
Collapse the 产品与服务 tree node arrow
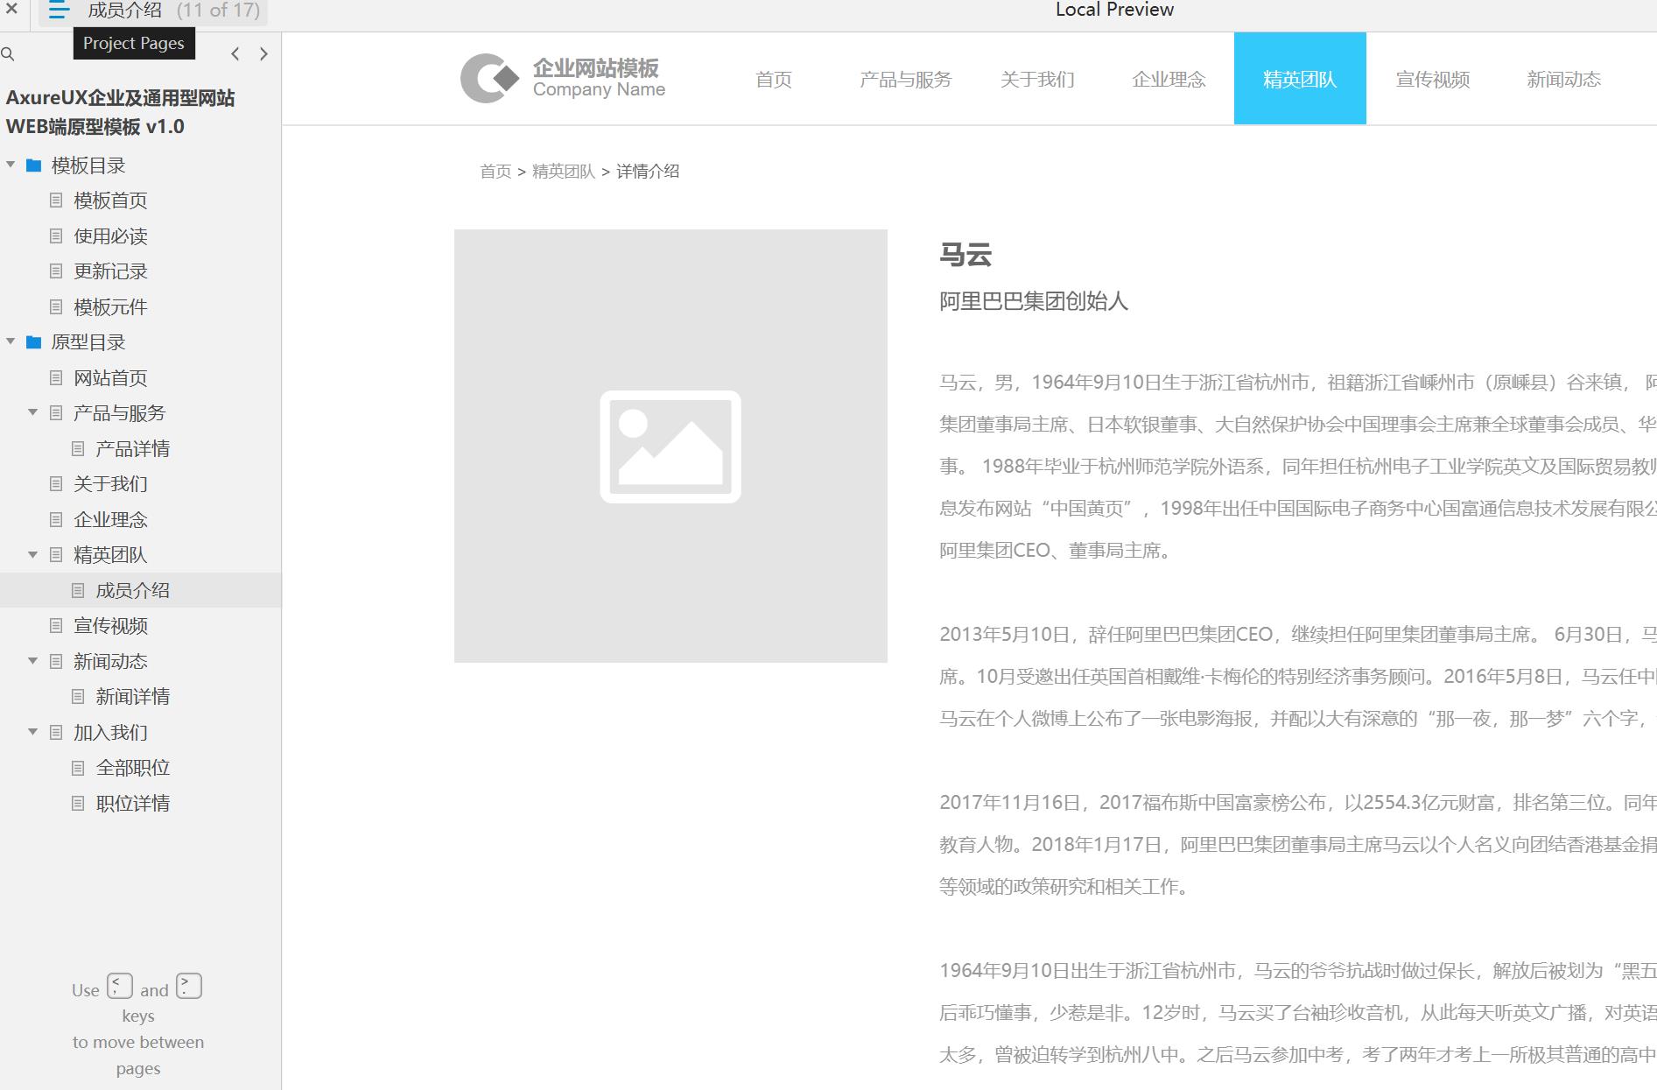coord(32,412)
